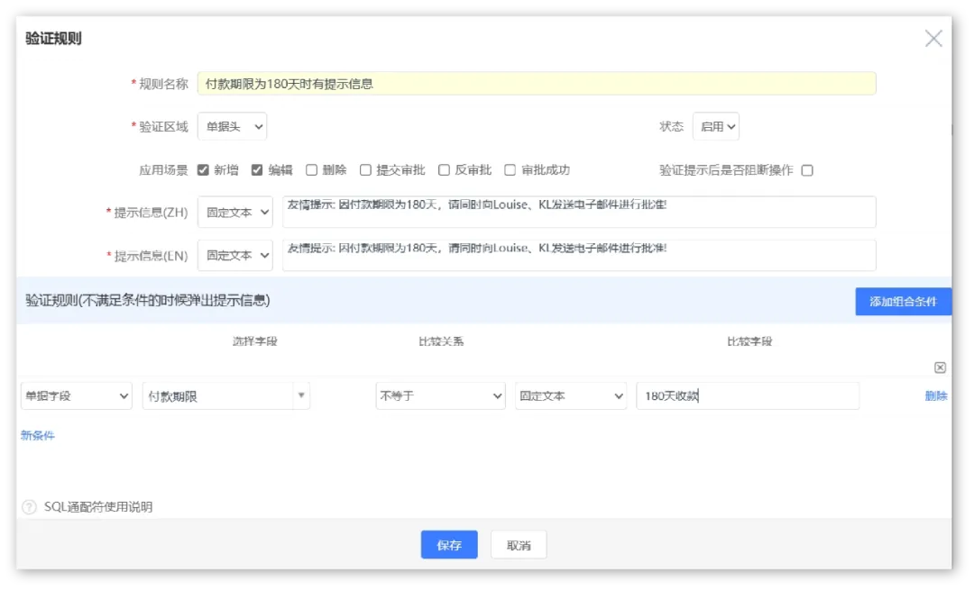Close the 验证规则 dialog with X icon
This screenshot has width=974, height=590.
tap(933, 38)
